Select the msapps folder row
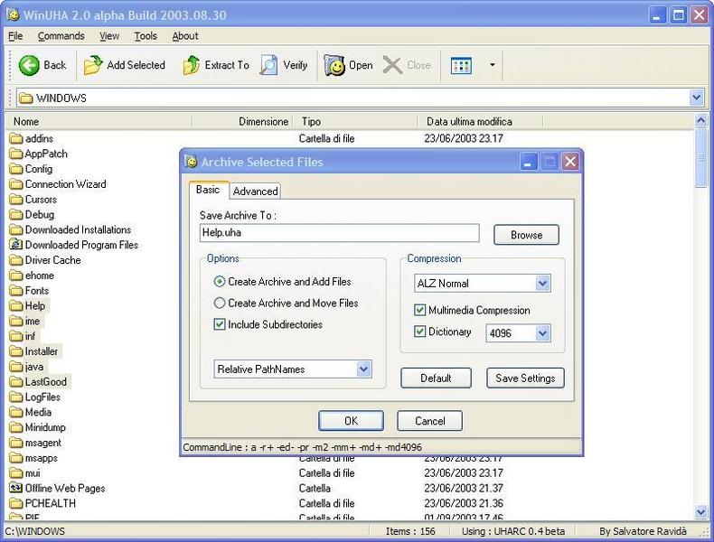The height and width of the screenshot is (542, 714). (x=33, y=458)
